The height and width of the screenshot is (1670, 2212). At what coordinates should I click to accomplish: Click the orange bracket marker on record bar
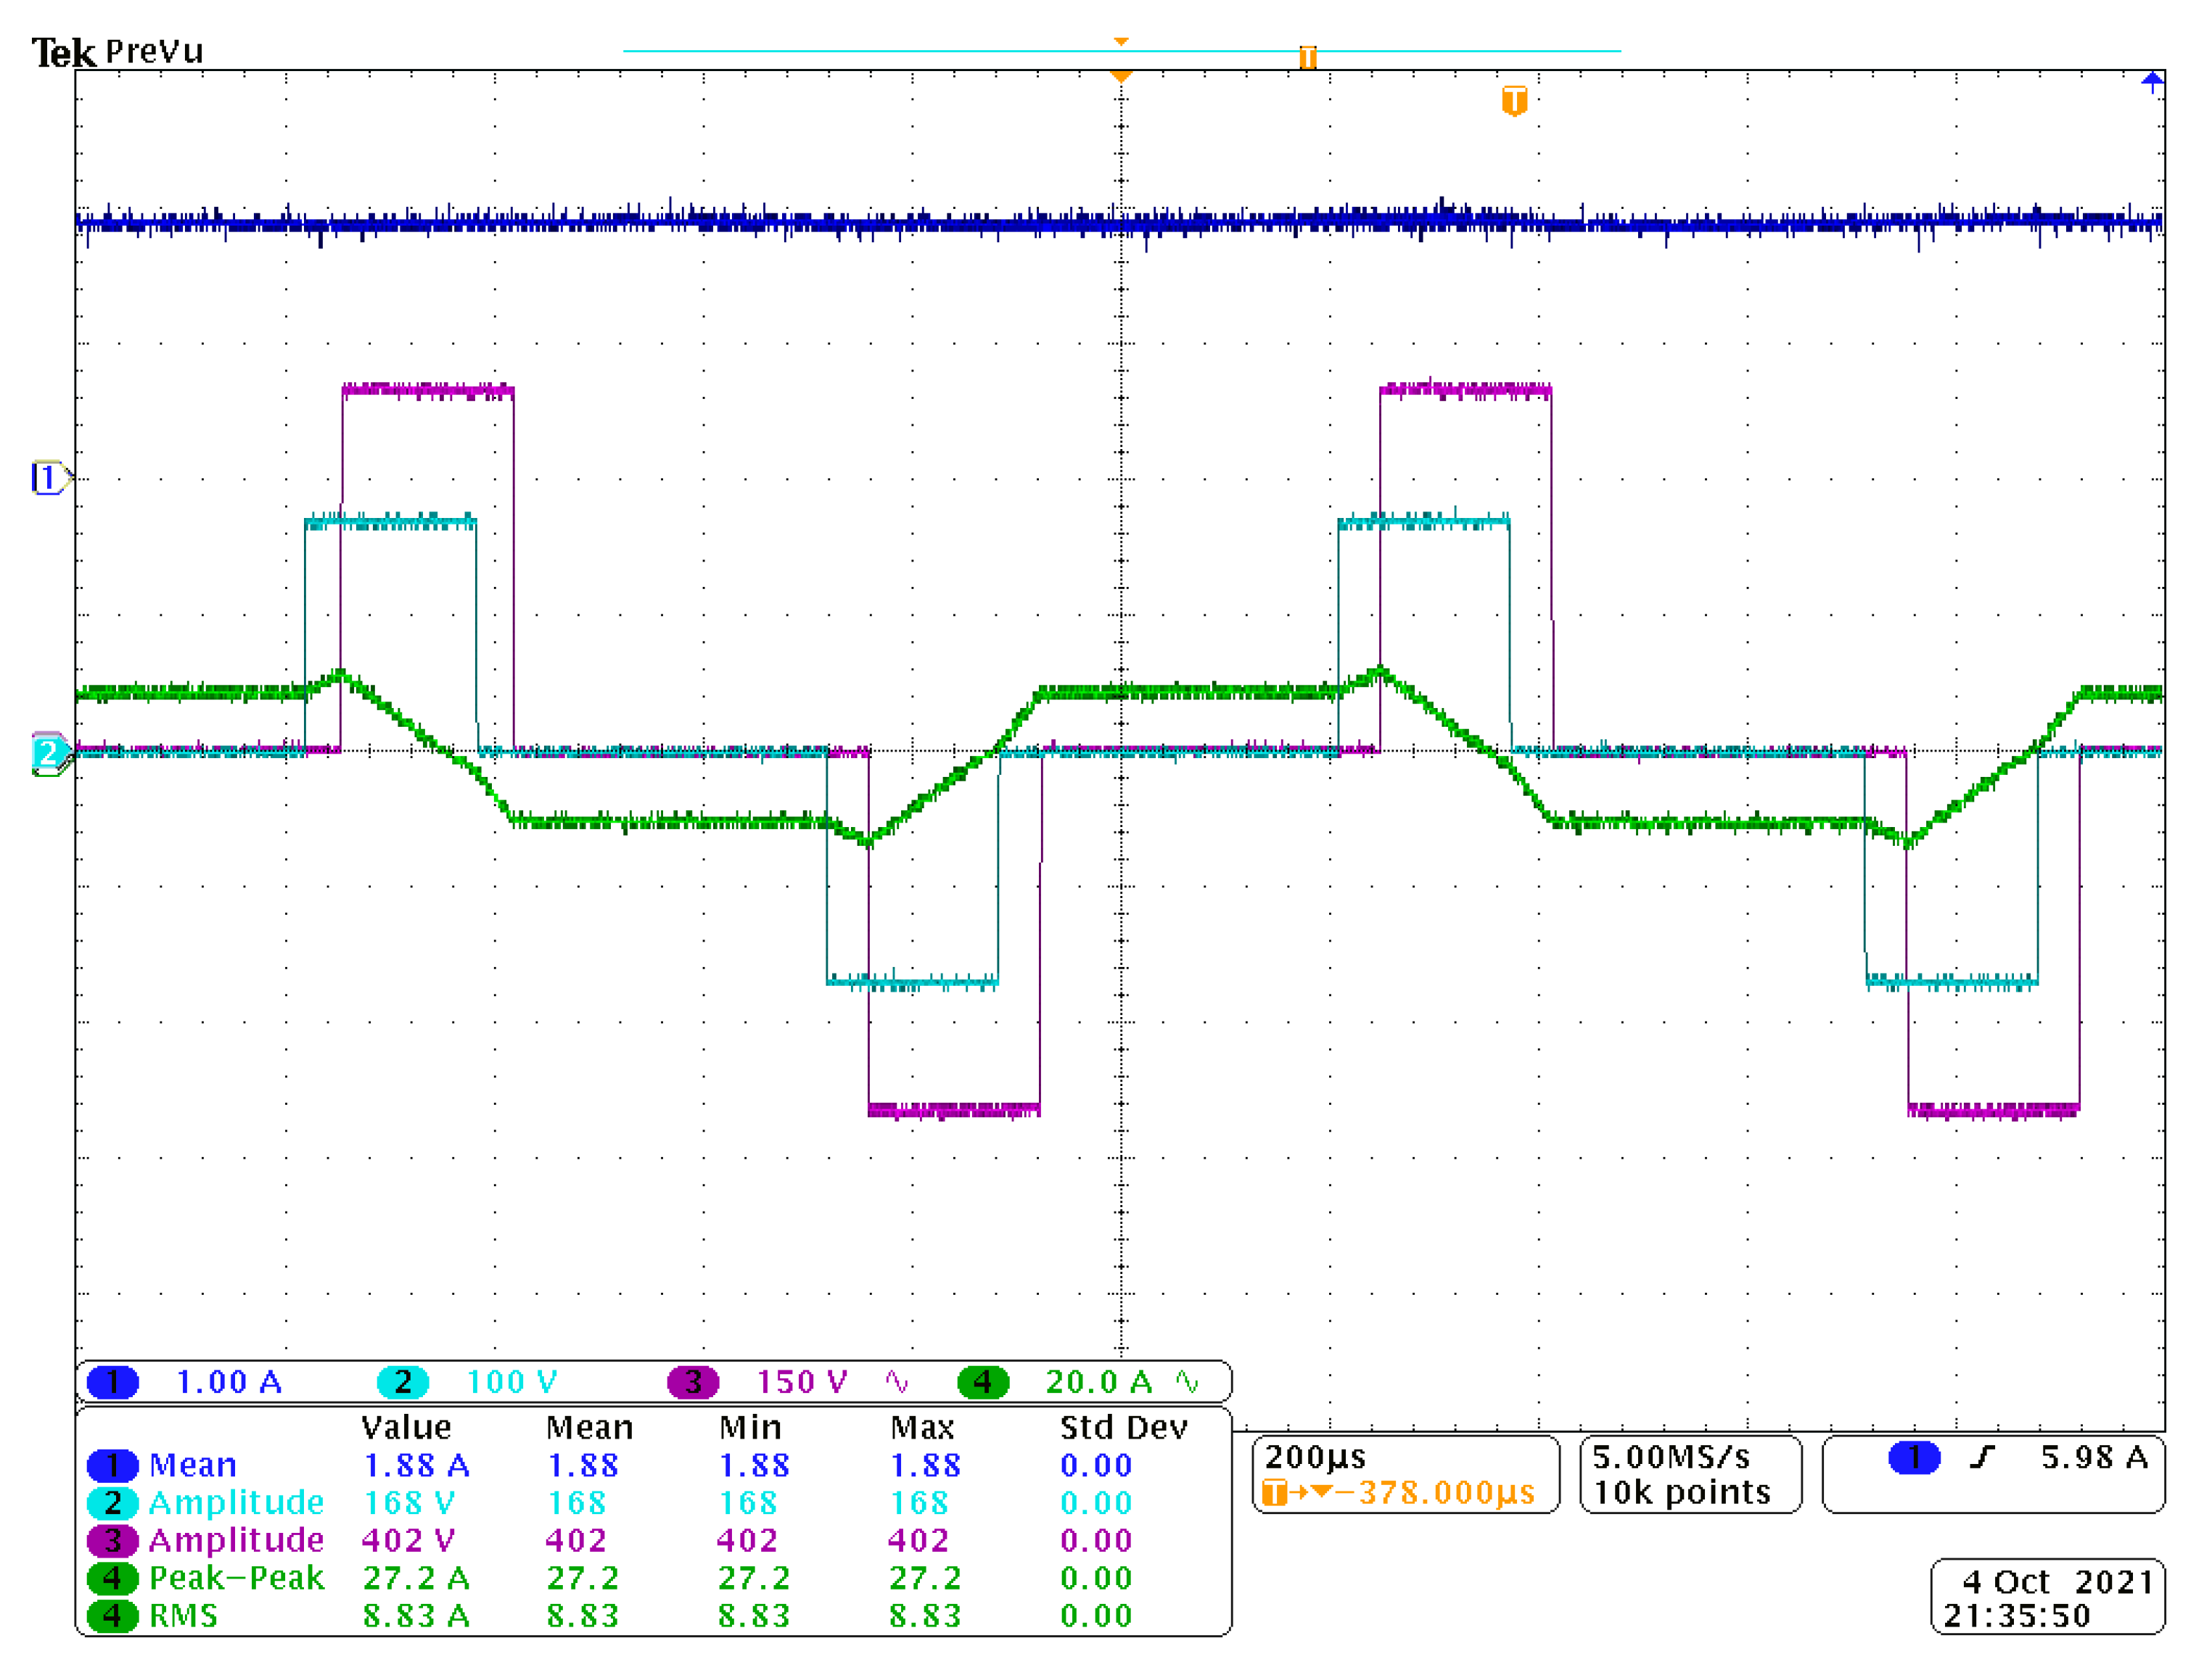point(1307,57)
